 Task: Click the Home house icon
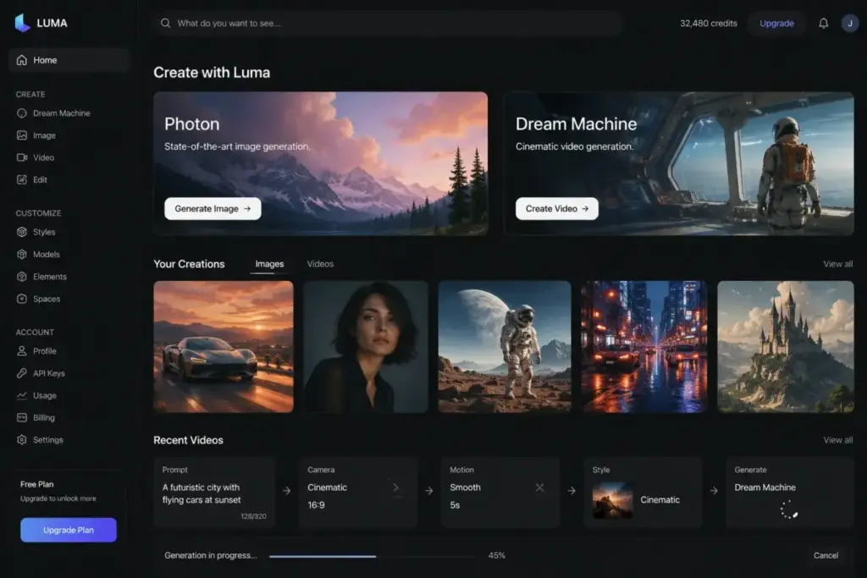pos(21,60)
